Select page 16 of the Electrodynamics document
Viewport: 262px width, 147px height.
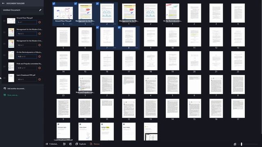pos(107,61)
